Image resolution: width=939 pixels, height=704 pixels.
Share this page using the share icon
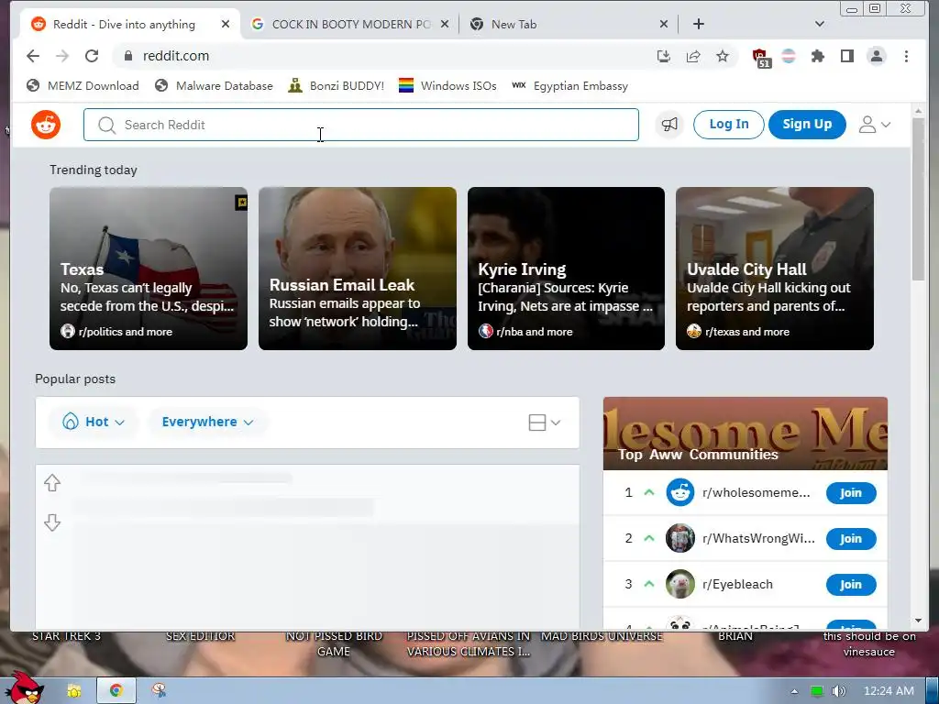coord(693,56)
